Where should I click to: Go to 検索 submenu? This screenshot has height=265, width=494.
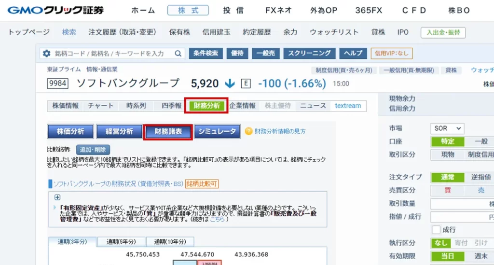pos(69,32)
